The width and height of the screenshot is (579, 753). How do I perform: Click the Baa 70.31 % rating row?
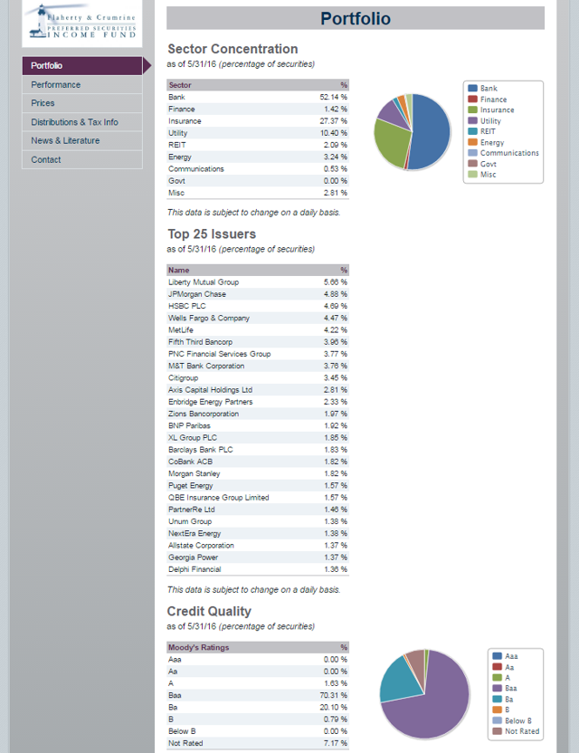258,695
